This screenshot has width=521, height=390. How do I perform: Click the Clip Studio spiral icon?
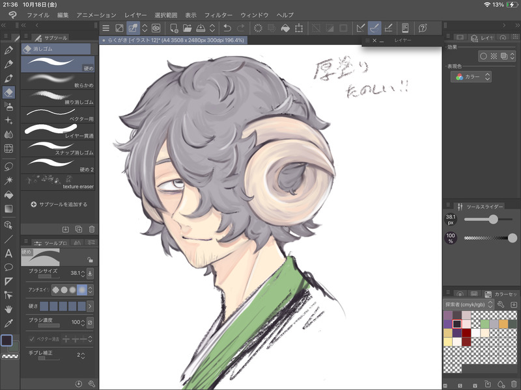(x=156, y=28)
